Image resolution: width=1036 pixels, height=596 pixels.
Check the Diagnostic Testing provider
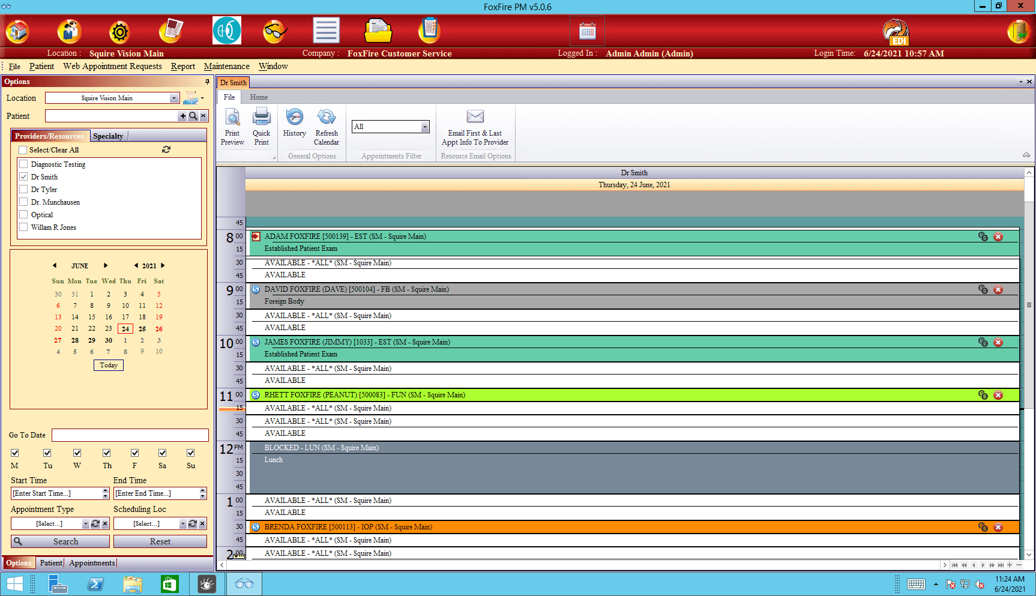coord(23,164)
